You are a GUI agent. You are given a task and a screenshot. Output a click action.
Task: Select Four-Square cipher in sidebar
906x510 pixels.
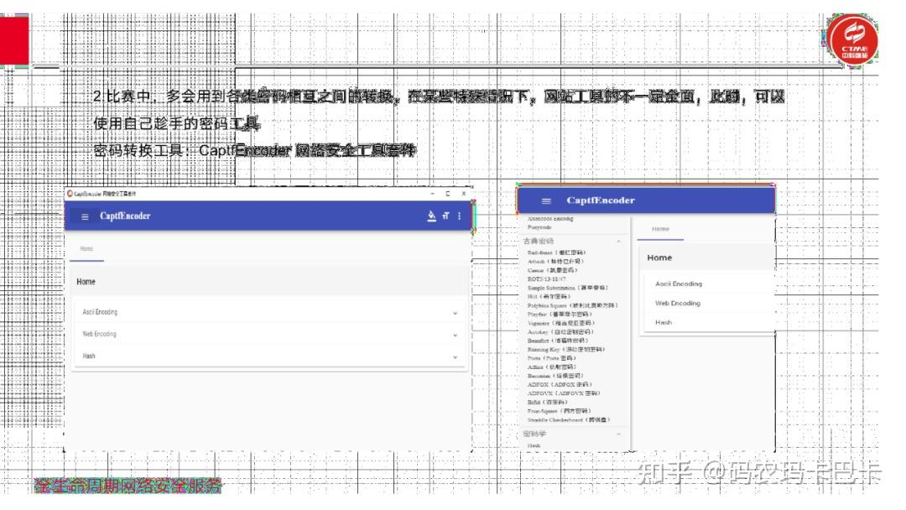tap(559, 411)
